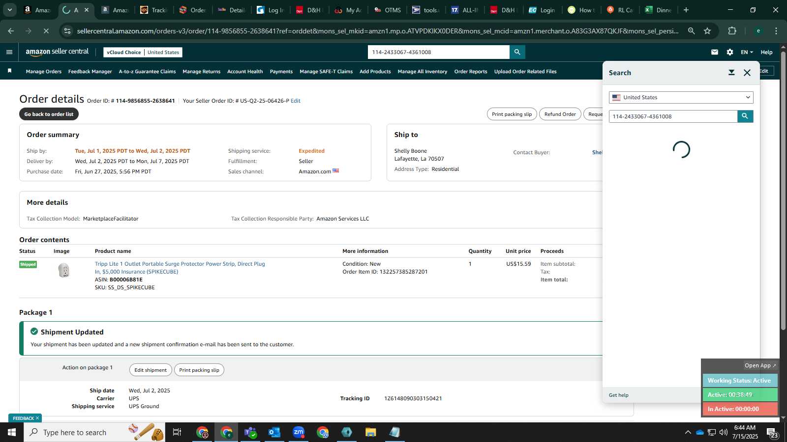Click Open App in status widget
The width and height of the screenshot is (787, 442).
click(760, 365)
